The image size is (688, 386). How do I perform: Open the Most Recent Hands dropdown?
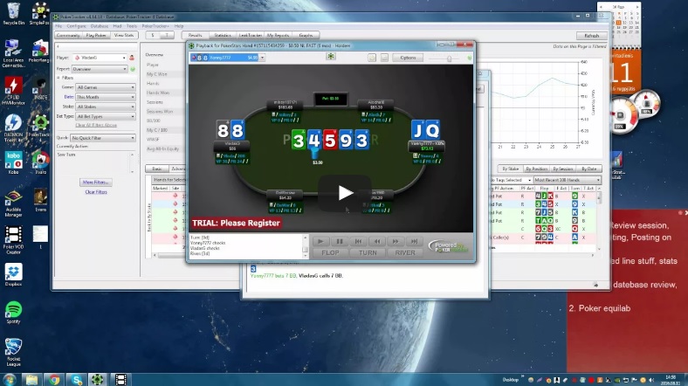pos(567,180)
